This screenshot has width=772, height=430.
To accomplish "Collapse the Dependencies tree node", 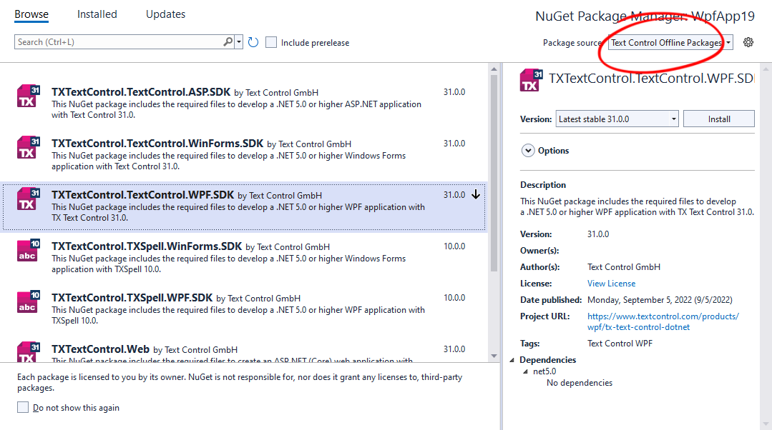I will click(x=512, y=360).
